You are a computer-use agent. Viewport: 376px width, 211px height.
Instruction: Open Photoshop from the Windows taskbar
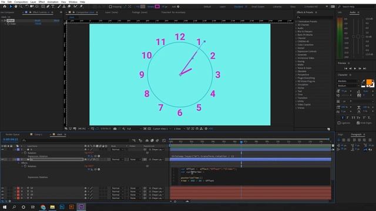click(x=62, y=207)
